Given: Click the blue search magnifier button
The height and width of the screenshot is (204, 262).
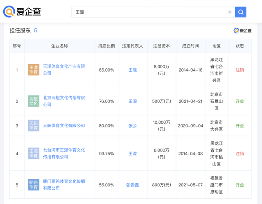Looking at the screenshot, I should point(241,12).
